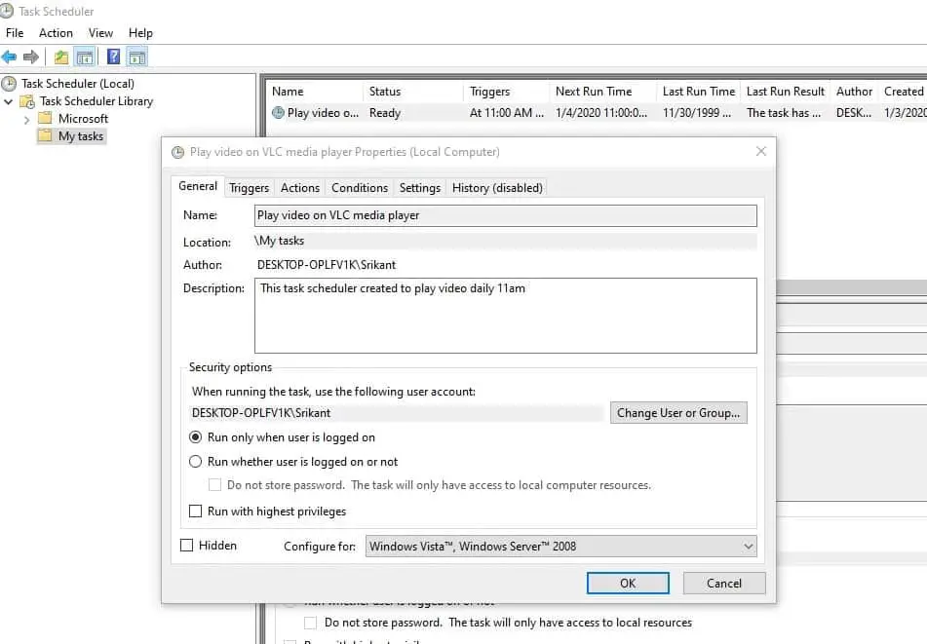Click the Last Run Result column header

(786, 92)
